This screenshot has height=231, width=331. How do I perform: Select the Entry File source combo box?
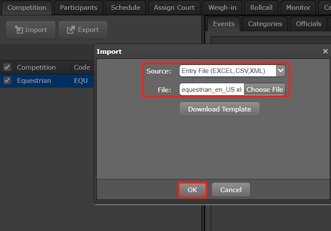point(227,71)
